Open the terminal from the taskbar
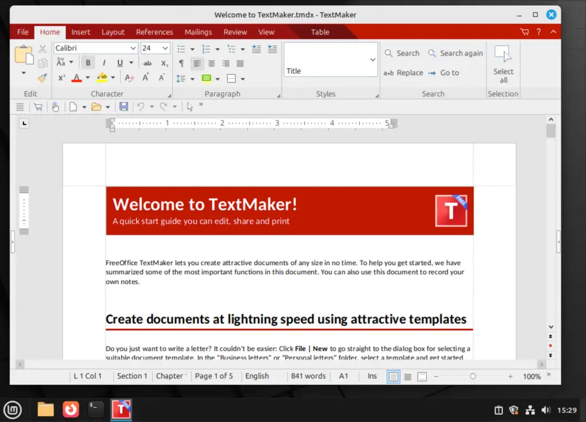 click(x=96, y=409)
